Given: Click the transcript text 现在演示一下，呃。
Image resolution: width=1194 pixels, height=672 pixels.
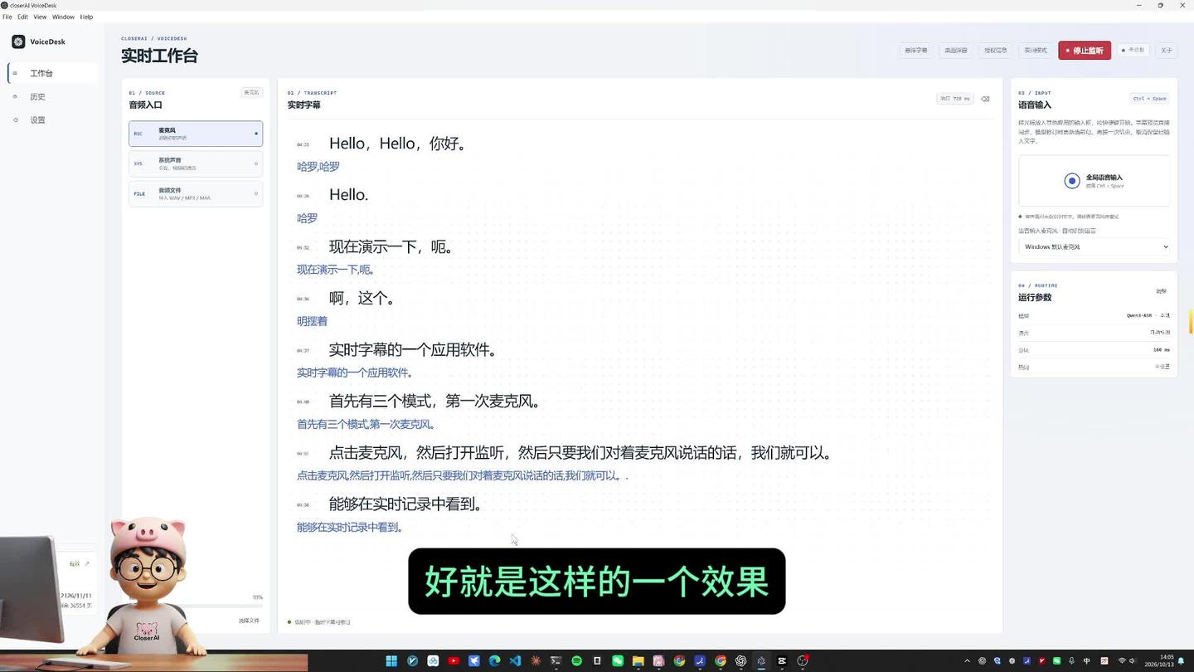Looking at the screenshot, I should point(391,247).
